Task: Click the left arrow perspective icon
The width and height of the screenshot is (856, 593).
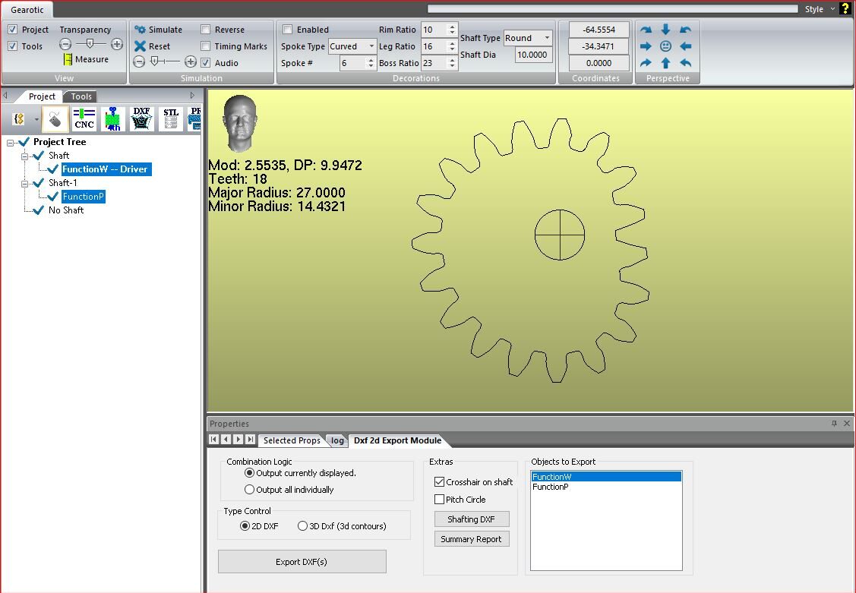Action: click(686, 46)
